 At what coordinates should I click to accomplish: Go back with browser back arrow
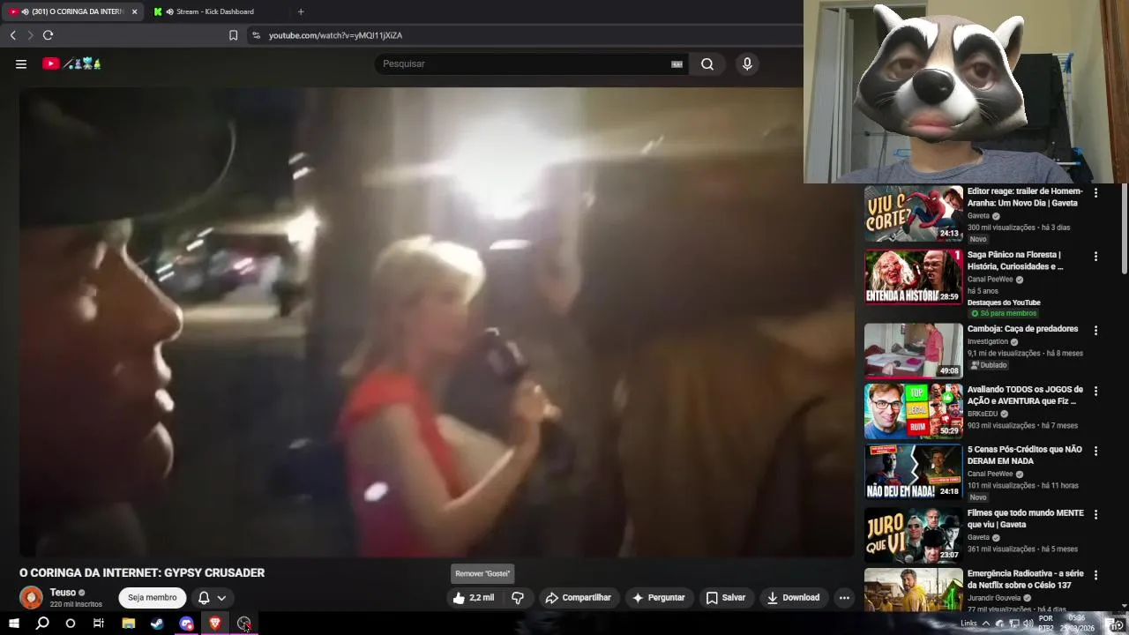(x=13, y=35)
